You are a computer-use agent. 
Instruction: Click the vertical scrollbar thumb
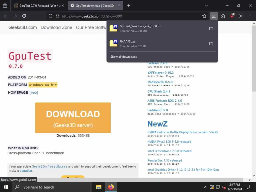tap(254, 58)
